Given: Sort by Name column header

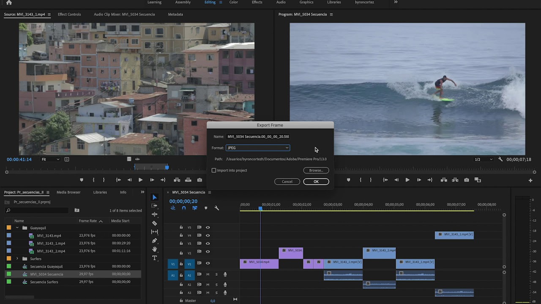Looking at the screenshot, I should pyautogui.click(x=19, y=221).
